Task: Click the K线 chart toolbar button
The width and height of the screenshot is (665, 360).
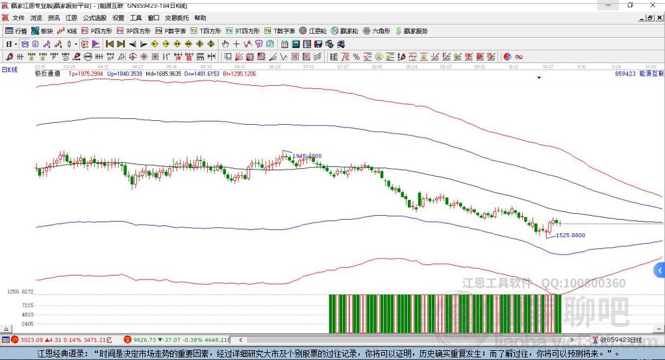Action: pyautogui.click(x=68, y=31)
